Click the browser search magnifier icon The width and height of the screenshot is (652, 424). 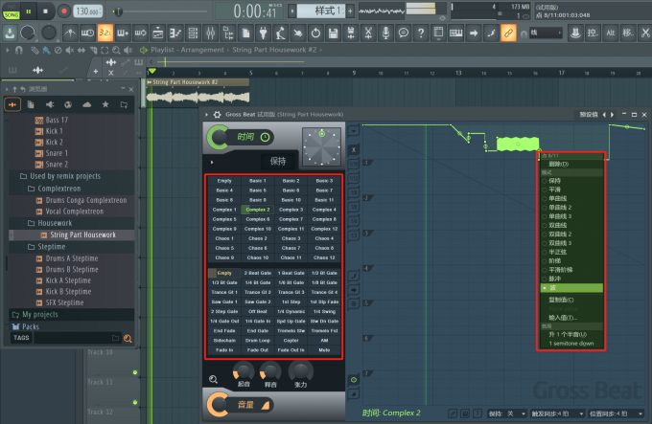(128, 339)
